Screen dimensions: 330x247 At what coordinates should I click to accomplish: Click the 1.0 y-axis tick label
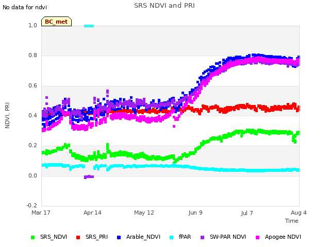32,25
